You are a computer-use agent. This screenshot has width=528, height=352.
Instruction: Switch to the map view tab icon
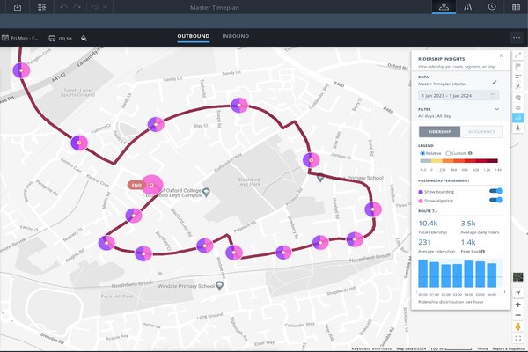444,7
